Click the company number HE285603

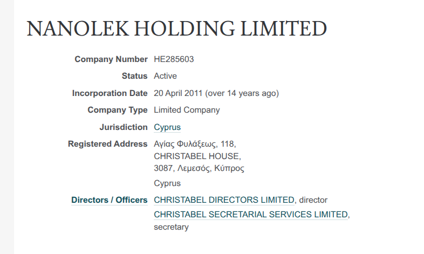174,59
